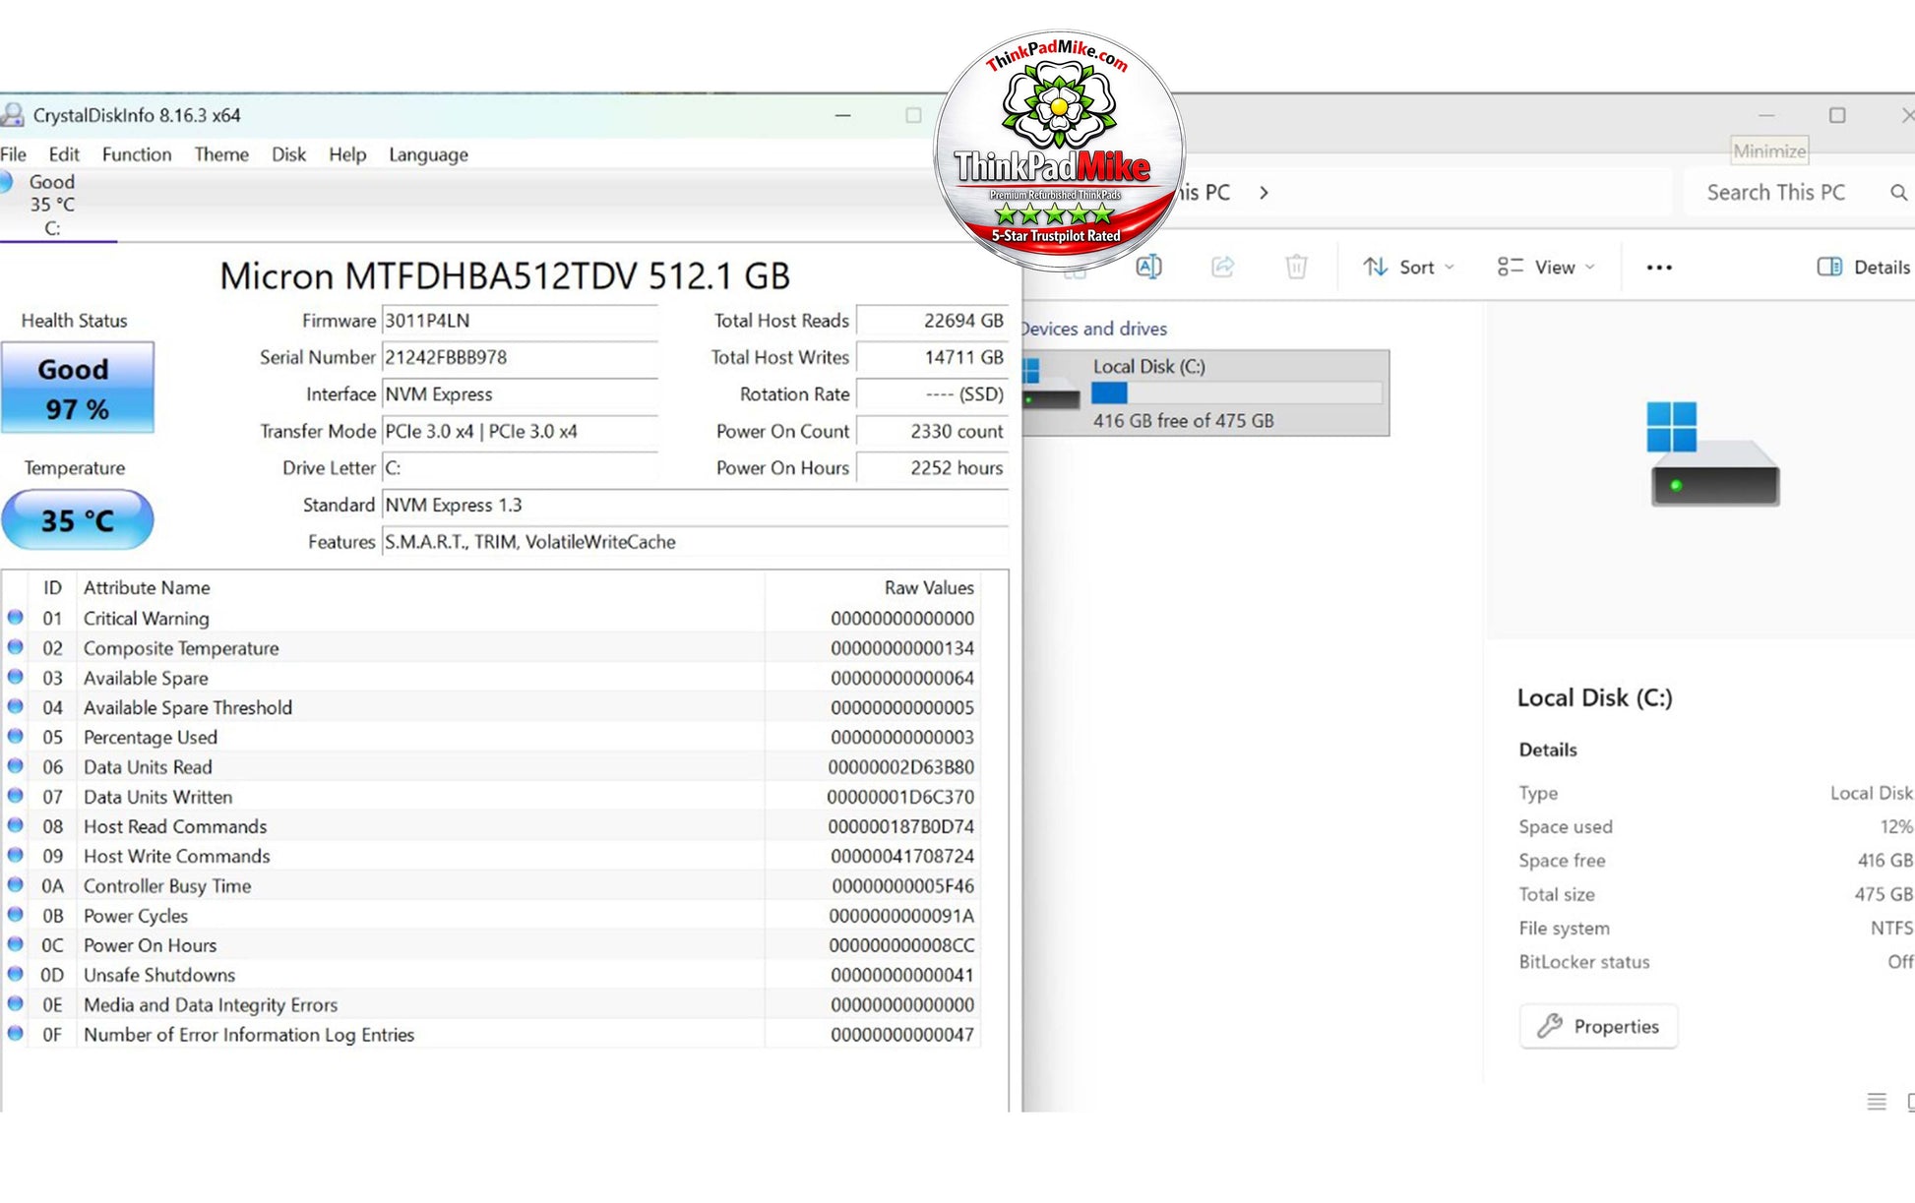Expand the This PC breadcrumb chevron
Image resolution: width=1915 pixels, height=1203 pixels.
click(1264, 193)
